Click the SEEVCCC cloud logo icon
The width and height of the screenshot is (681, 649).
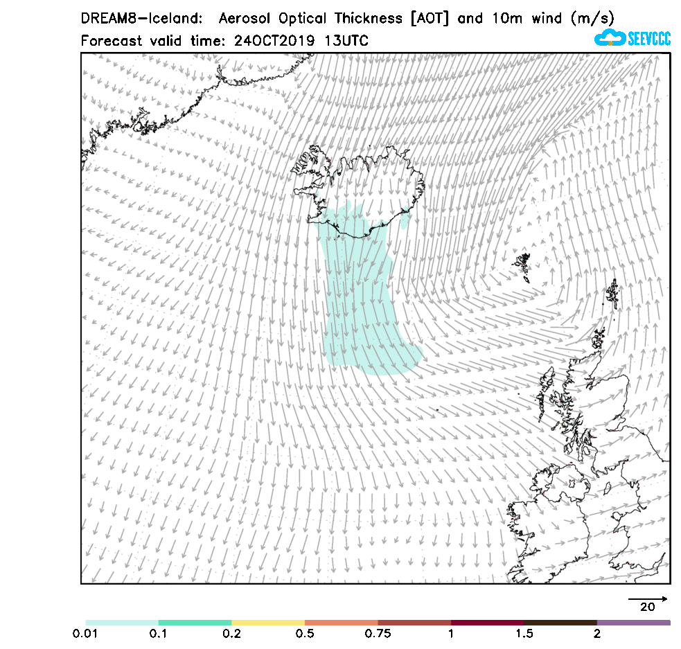coord(610,38)
